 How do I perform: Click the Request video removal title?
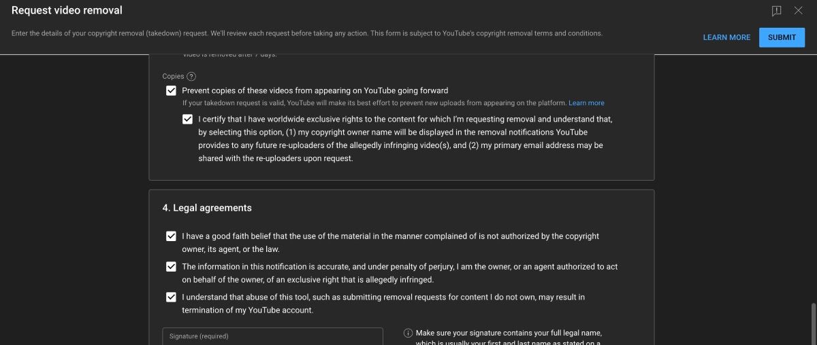[x=67, y=11]
